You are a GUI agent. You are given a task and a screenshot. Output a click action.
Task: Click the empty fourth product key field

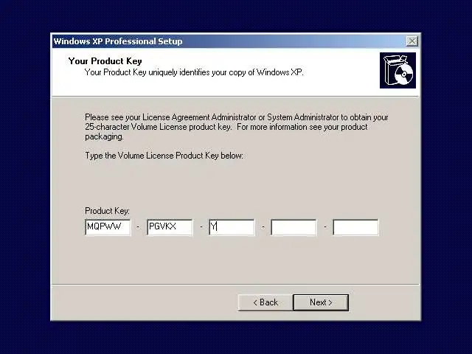click(x=294, y=227)
